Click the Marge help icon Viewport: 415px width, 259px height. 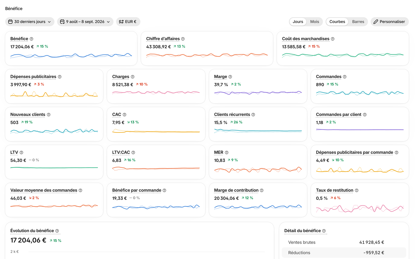point(230,77)
